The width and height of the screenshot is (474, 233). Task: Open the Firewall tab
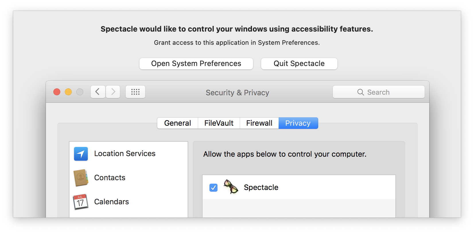pos(259,123)
